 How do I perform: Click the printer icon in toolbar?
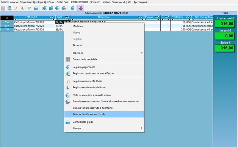click(x=10, y=8)
